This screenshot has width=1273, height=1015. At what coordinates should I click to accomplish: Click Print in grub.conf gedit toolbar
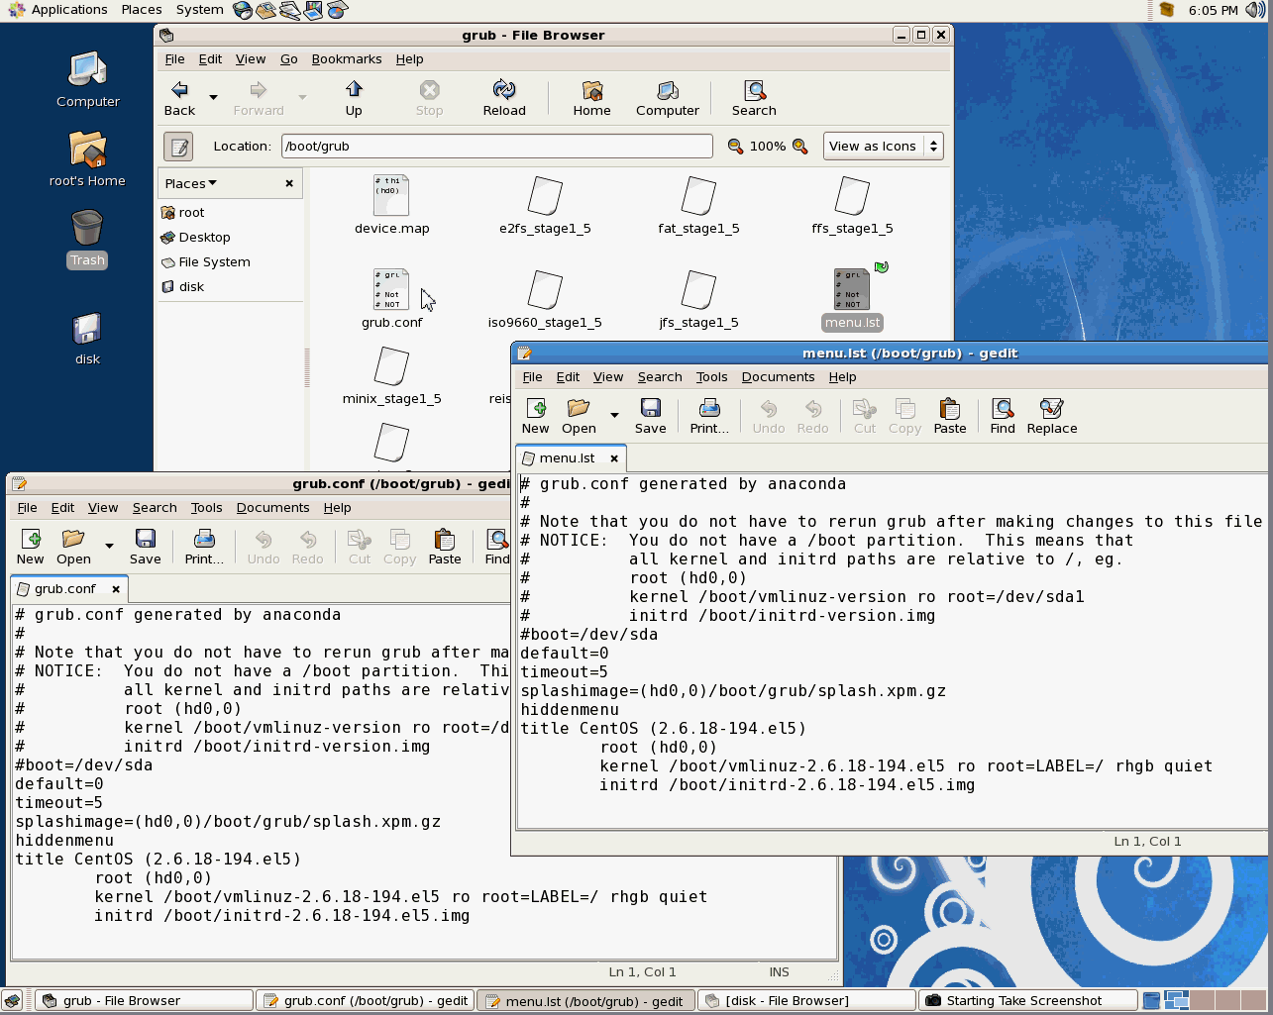tap(204, 548)
